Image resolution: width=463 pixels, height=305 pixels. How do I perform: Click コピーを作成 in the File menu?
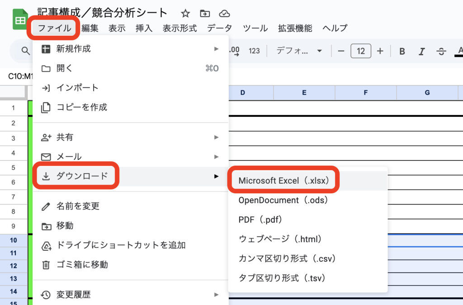pos(81,107)
